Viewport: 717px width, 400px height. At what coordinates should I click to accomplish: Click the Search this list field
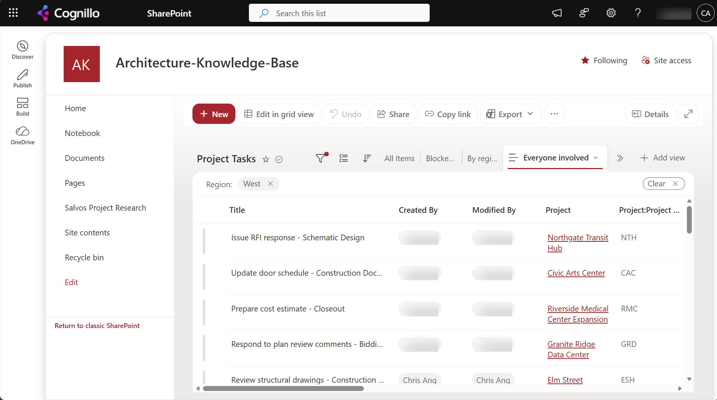point(339,13)
